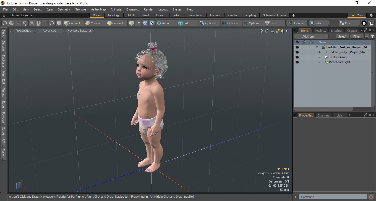Viewport: 376px width, 201px height.
Task: Click the first blue shield symmetry icon
Action: pyautogui.click(x=145, y=23)
